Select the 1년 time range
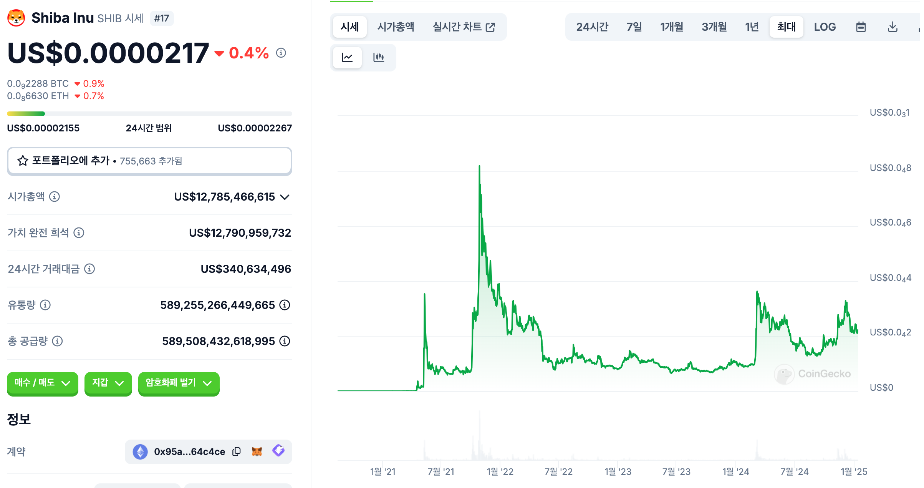Screen dimensions: 924x488 point(751,27)
